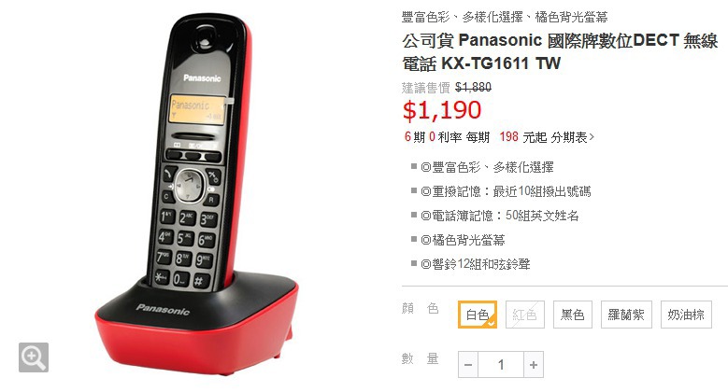Image resolution: width=728 pixels, height=392 pixels.
Task: Select the 奶油棕 color option
Action: tap(686, 315)
